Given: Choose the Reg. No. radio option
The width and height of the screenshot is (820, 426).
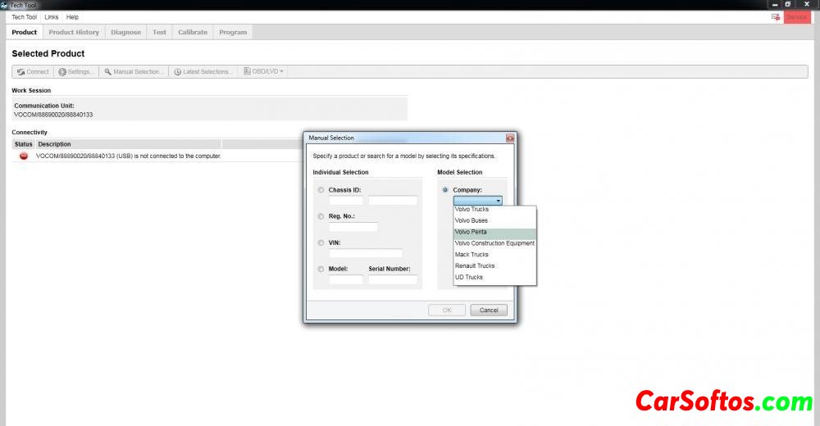Looking at the screenshot, I should point(321,216).
